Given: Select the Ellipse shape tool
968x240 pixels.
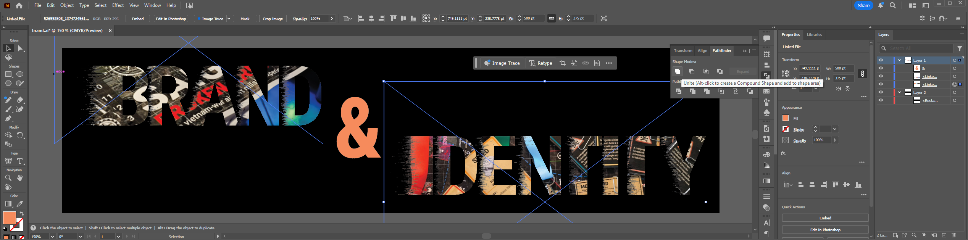Looking at the screenshot, I should (x=20, y=74).
